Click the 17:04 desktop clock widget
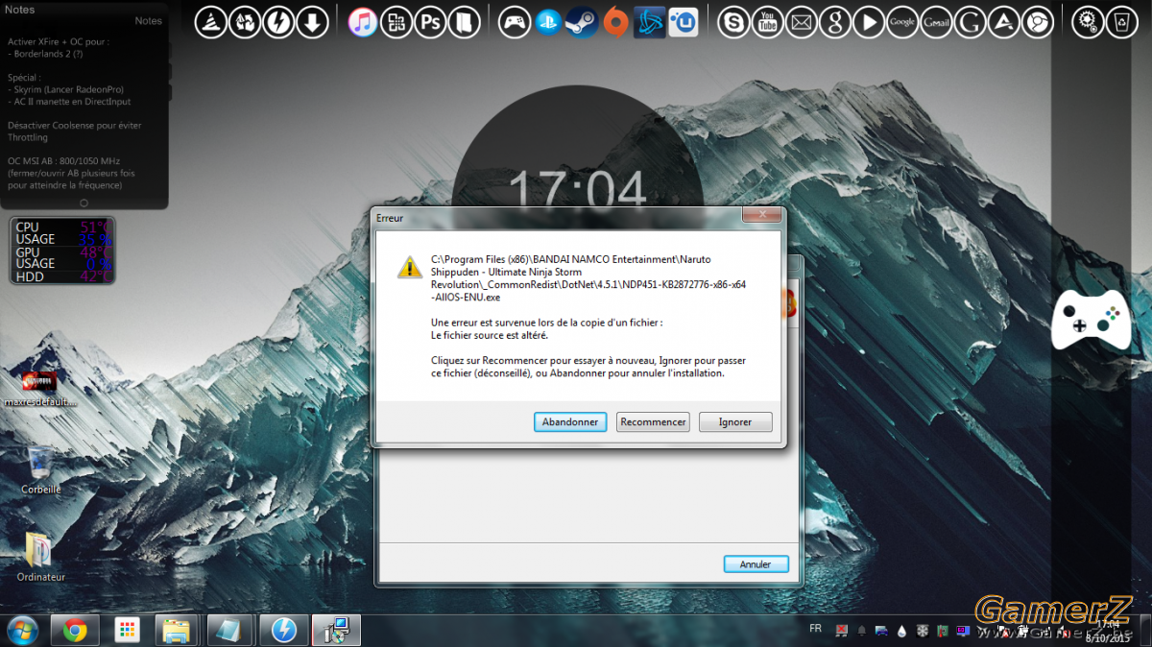 pos(577,190)
